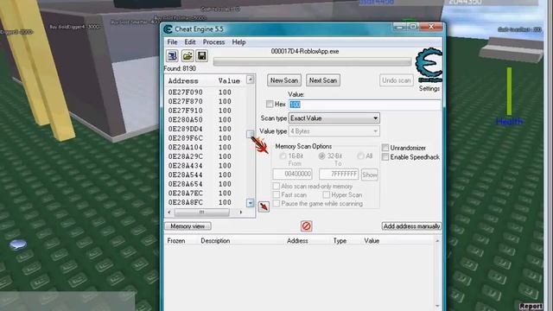This screenshot has height=311, width=553.
Task: Select result address 0E28A104
Action: 185,148
